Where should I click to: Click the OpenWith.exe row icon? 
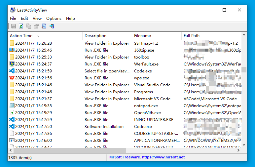click(12, 113)
